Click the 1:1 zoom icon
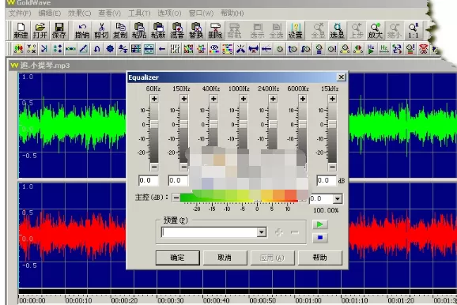 click(x=414, y=31)
